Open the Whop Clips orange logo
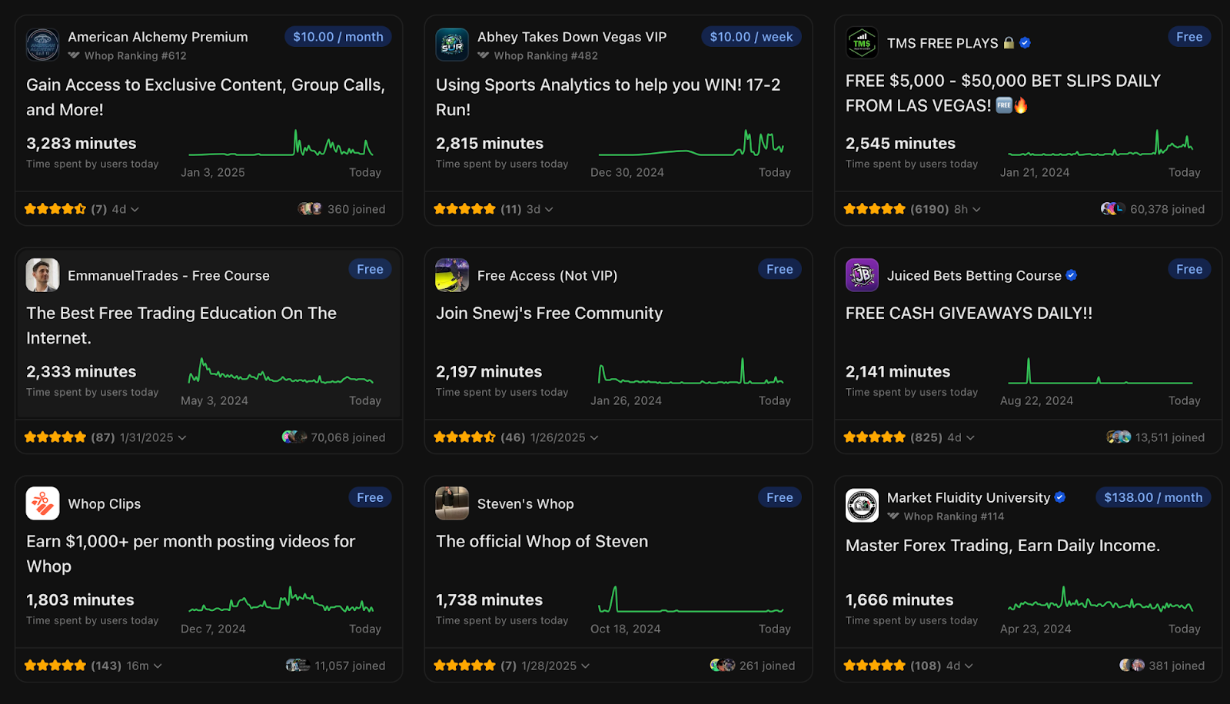This screenshot has height=704, width=1230. coord(42,503)
